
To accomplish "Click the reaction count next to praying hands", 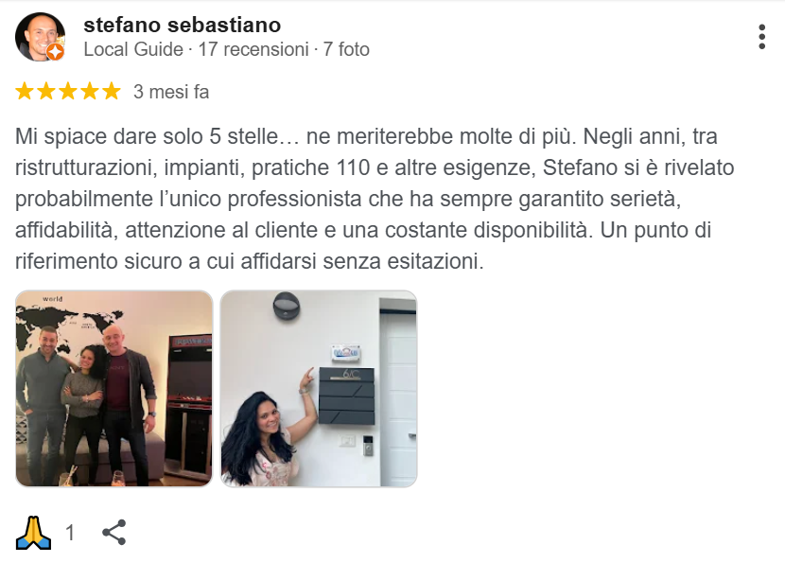I will pyautogui.click(x=70, y=533).
